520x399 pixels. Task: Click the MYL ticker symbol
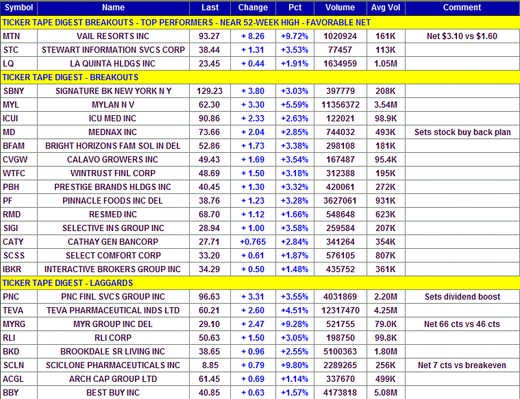pos(11,105)
